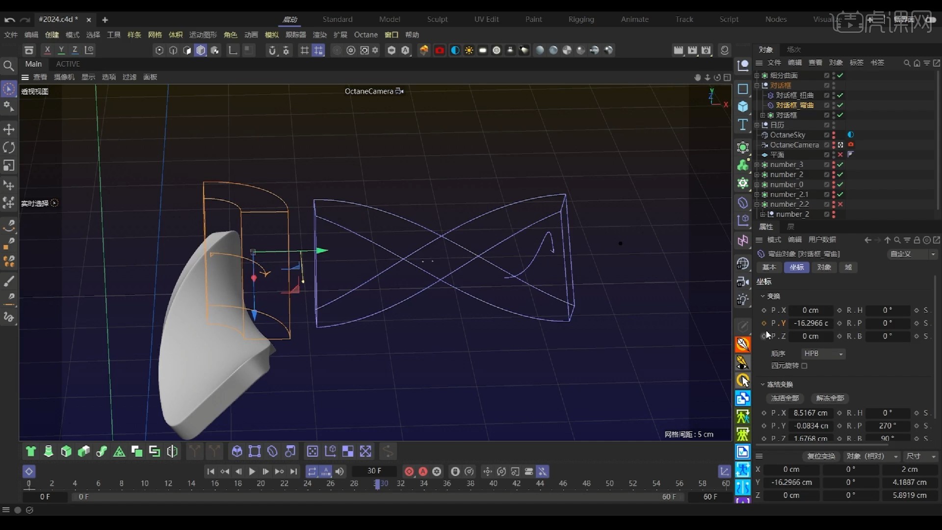The image size is (942, 530).
Task: Click the record active objects red button
Action: pyautogui.click(x=409, y=472)
